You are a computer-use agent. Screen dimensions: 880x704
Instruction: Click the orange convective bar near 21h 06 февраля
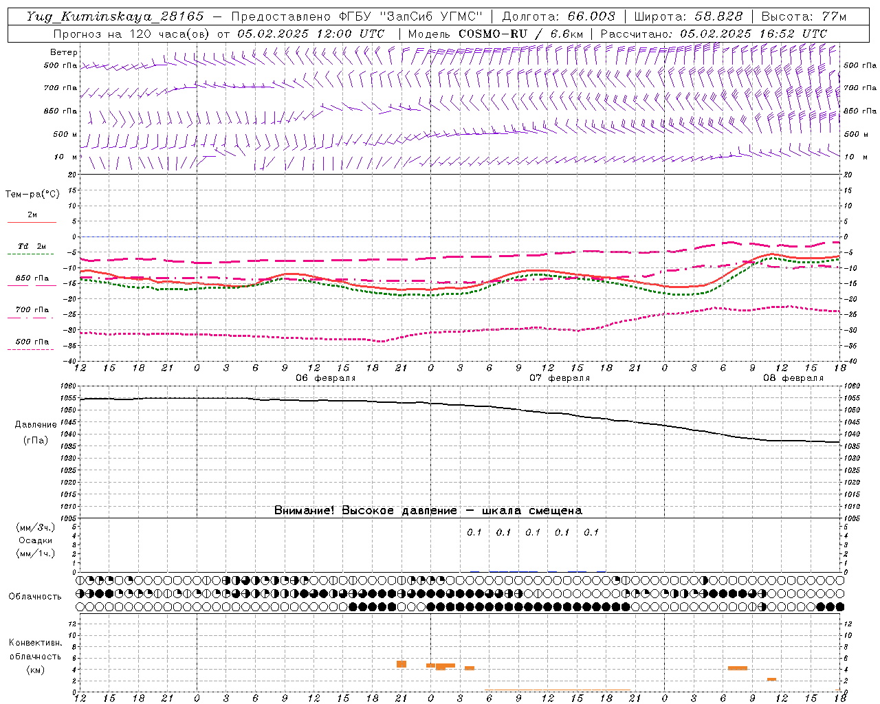[x=401, y=664]
